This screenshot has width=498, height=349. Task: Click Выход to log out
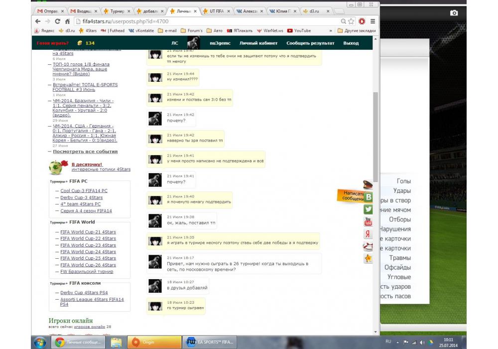pos(351,43)
